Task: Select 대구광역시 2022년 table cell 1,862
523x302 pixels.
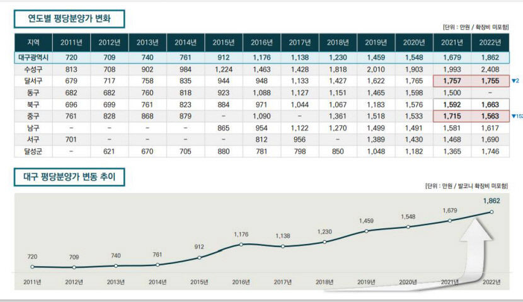Action: [x=490, y=57]
